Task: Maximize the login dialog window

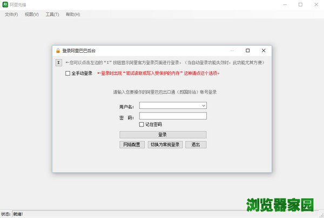Action: point(247,51)
